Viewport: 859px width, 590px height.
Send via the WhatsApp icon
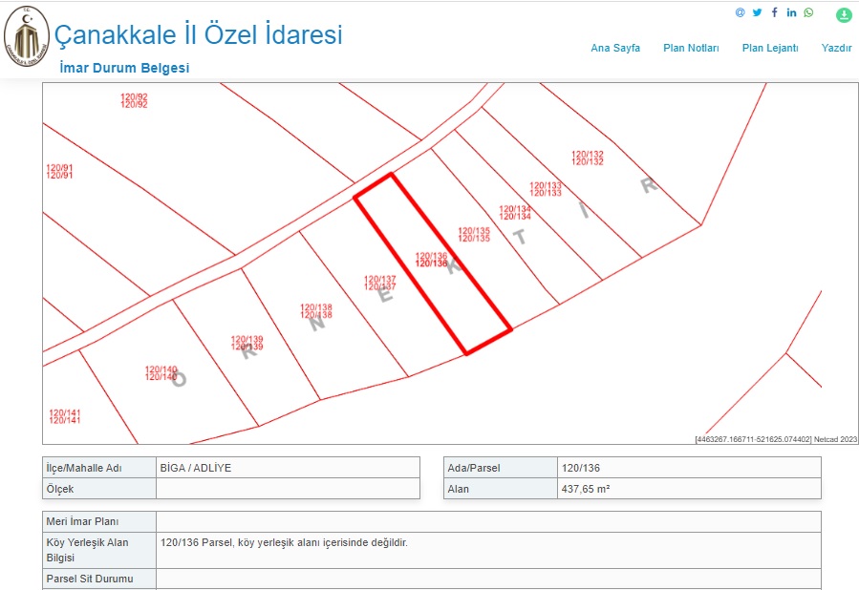[x=808, y=12]
